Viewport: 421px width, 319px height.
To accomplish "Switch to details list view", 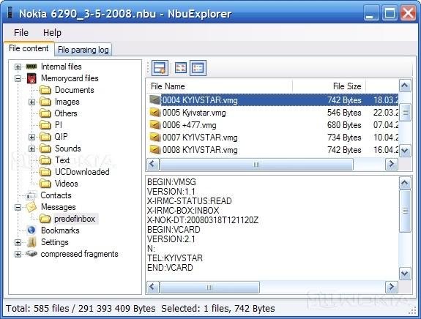I will [x=198, y=68].
